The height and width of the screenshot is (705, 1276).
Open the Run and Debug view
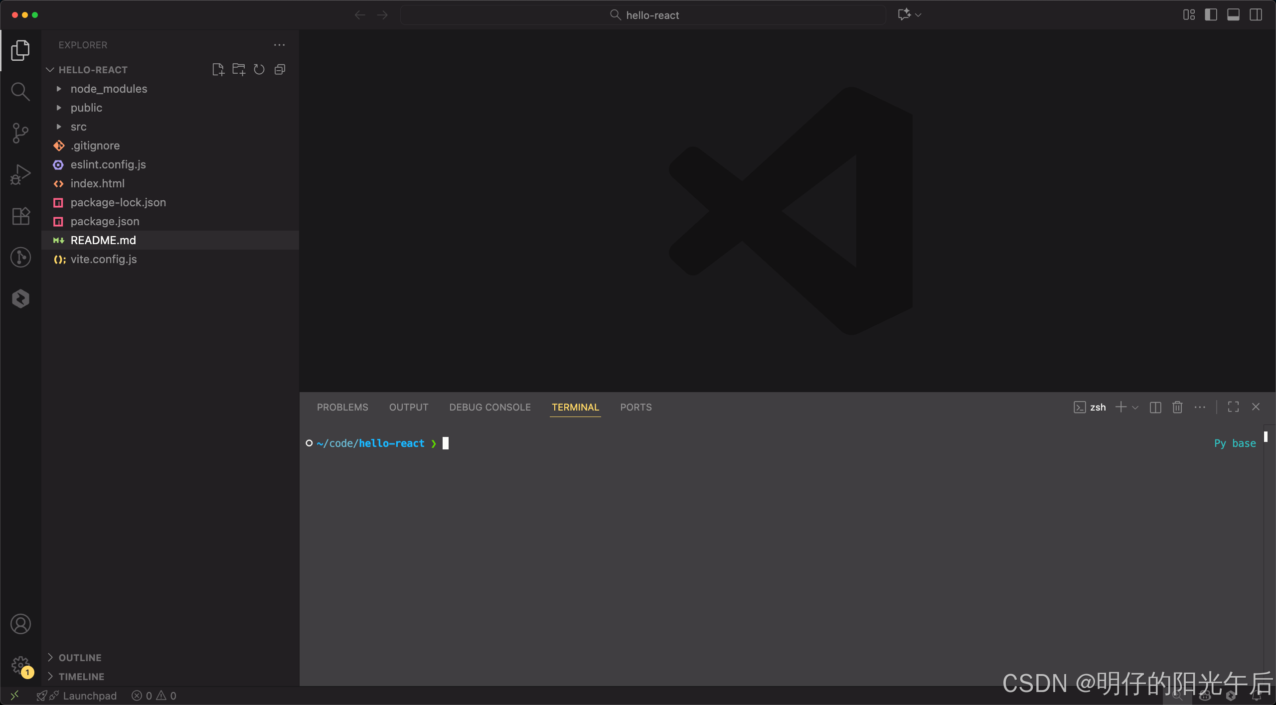[20, 174]
